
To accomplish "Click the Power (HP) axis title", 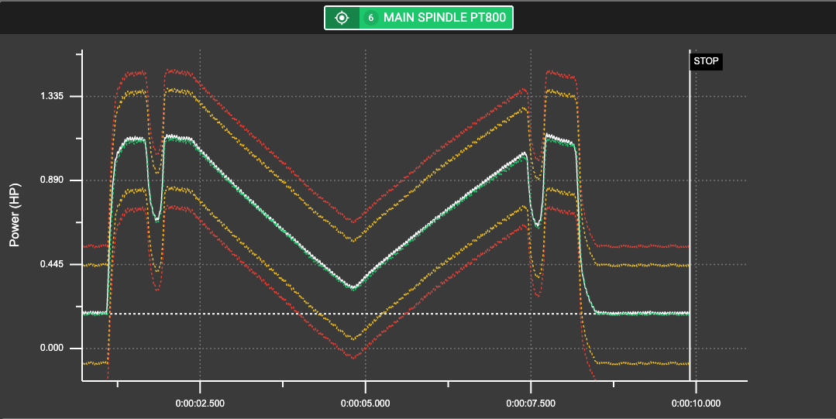I will coord(14,220).
